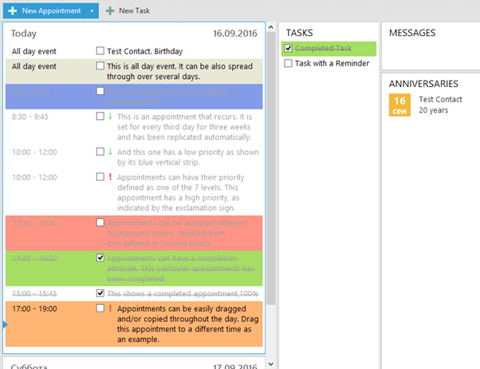The width and height of the screenshot is (480, 369).
Task: Click the 'Task with a Reminder' task text
Action: (332, 63)
